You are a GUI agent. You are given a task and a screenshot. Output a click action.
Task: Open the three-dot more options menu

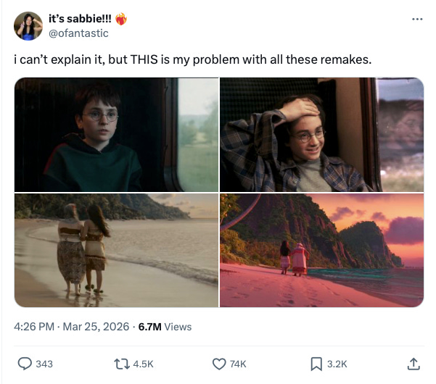pyautogui.click(x=417, y=19)
